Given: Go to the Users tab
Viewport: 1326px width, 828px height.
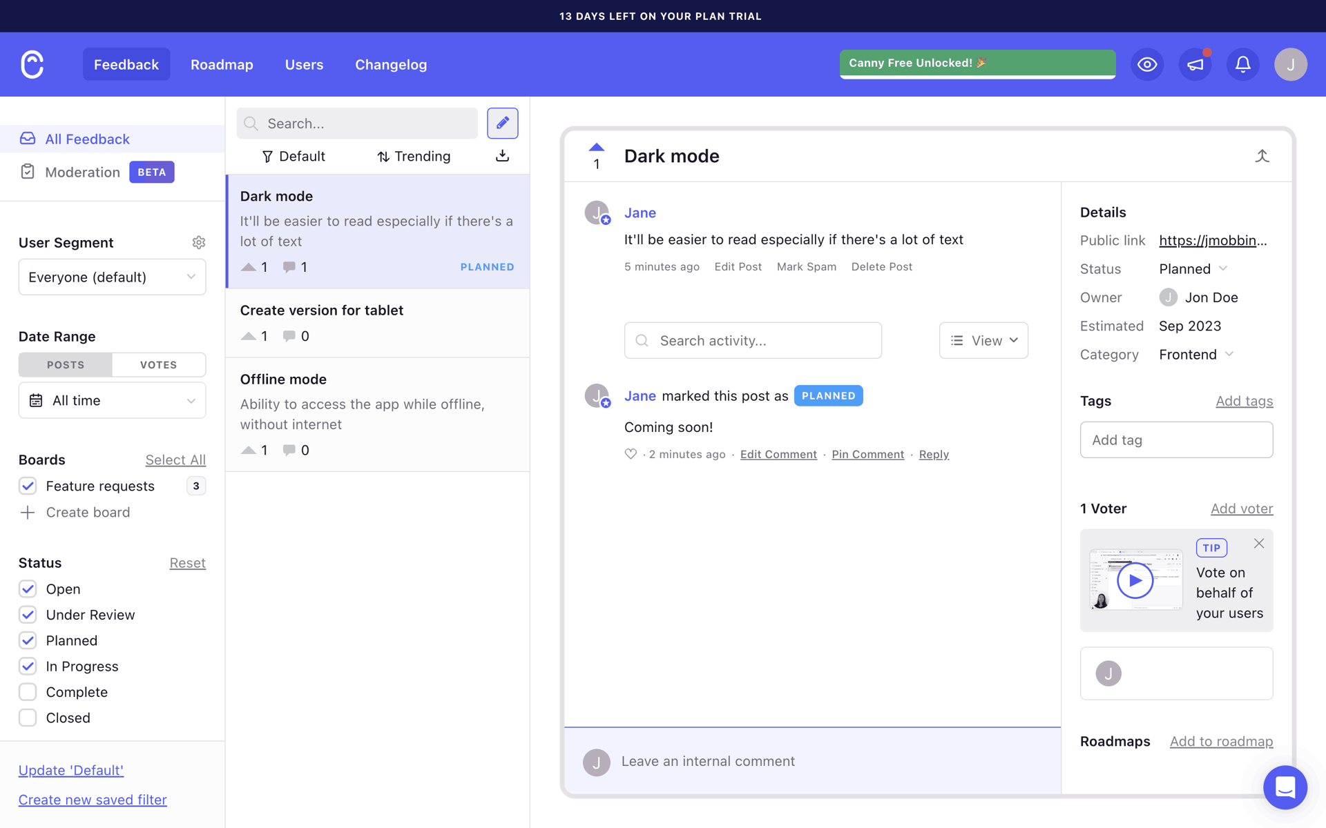Looking at the screenshot, I should click(x=304, y=64).
